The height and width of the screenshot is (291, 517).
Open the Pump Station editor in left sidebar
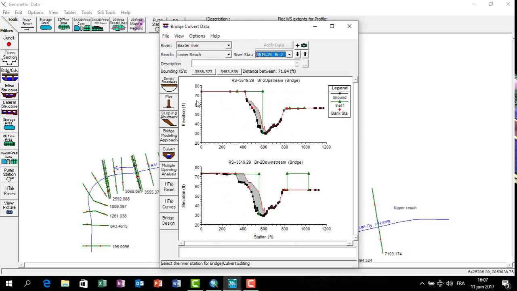[9, 175]
